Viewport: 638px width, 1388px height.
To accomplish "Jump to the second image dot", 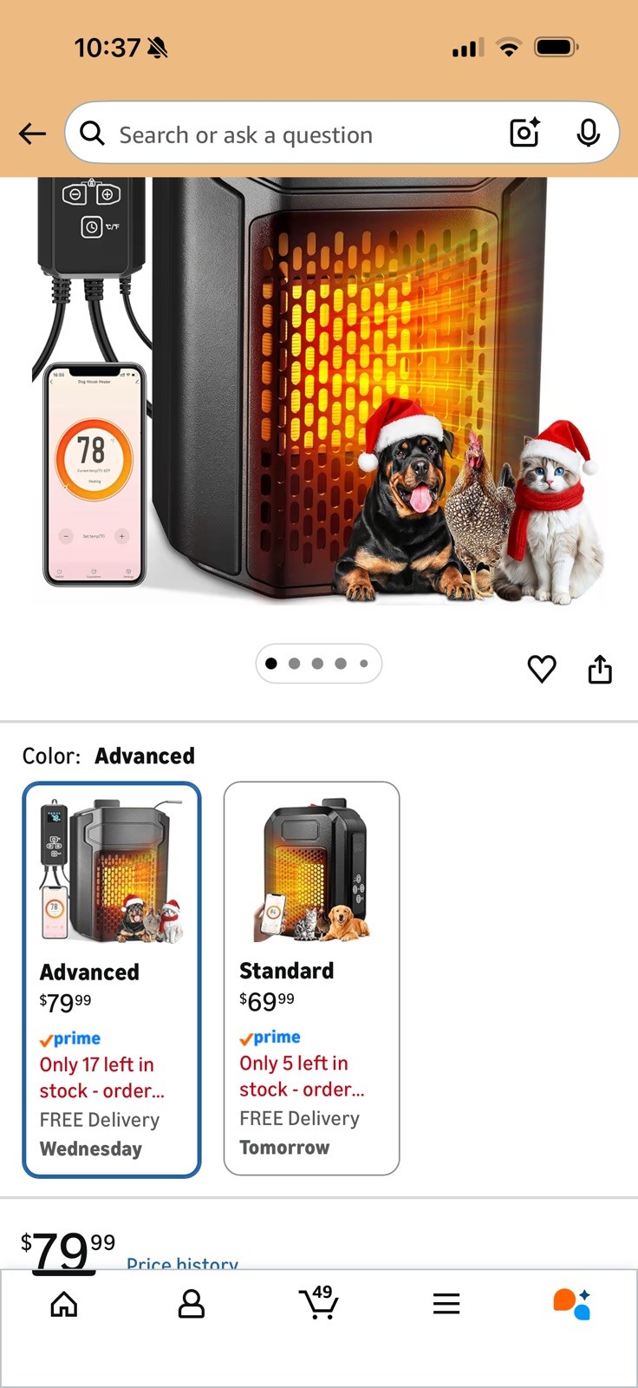I will [x=295, y=664].
